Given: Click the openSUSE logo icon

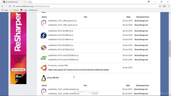Looking at the screenshot, I should pos(44,58).
